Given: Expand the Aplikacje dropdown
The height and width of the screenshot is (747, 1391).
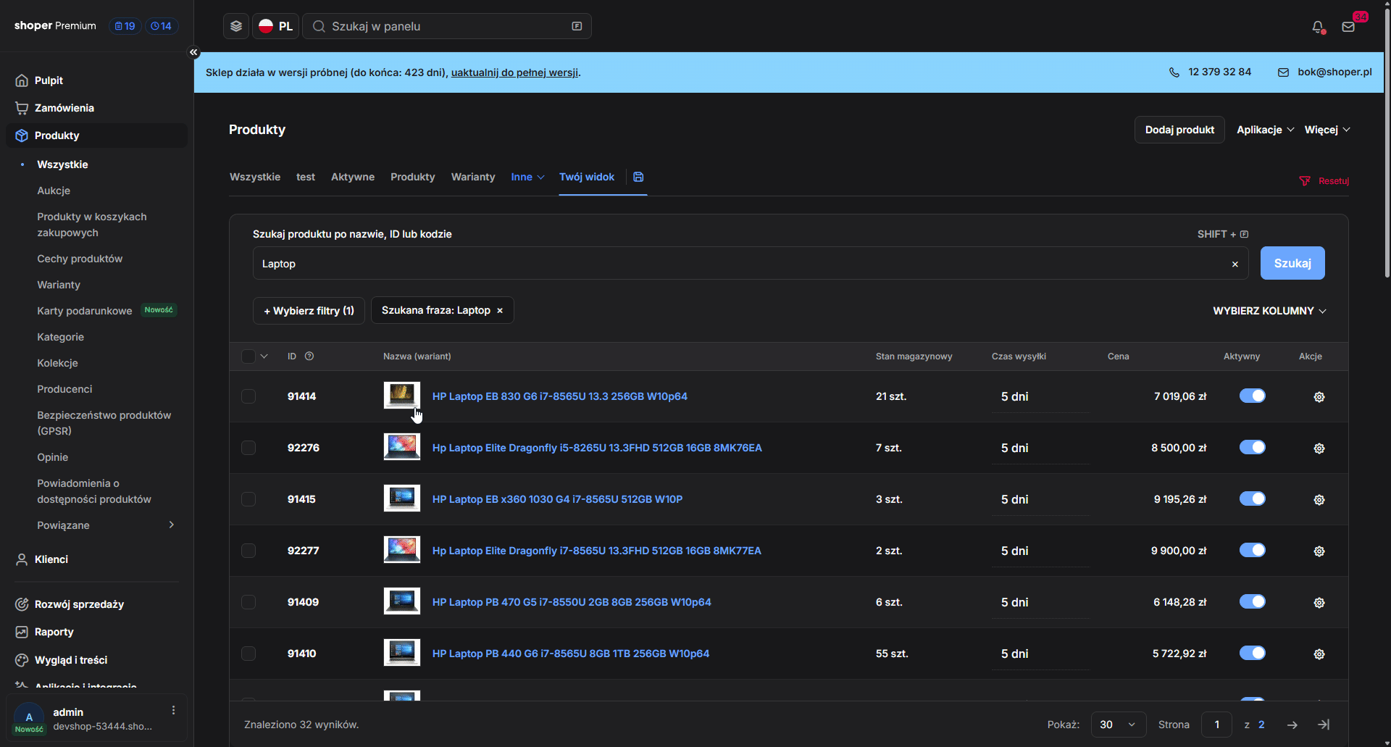Looking at the screenshot, I should (1265, 130).
